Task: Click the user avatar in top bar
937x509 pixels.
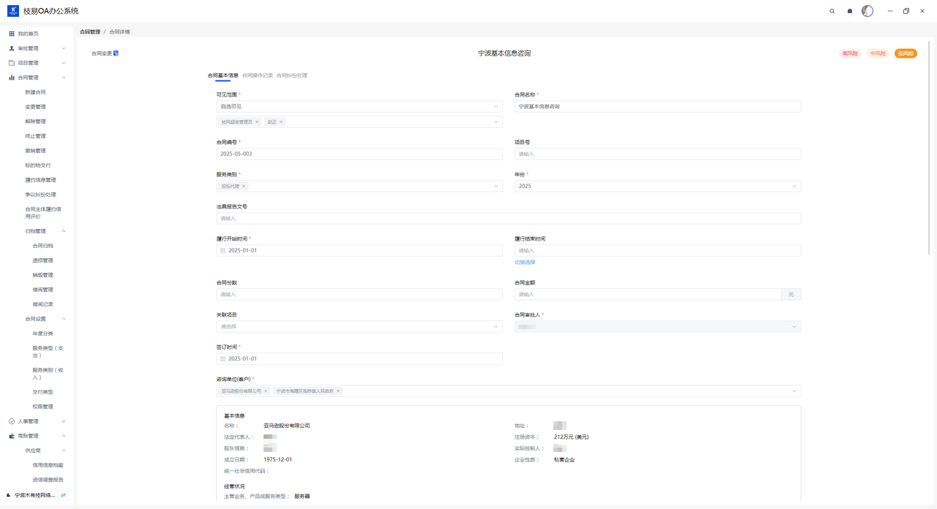Action: click(867, 11)
